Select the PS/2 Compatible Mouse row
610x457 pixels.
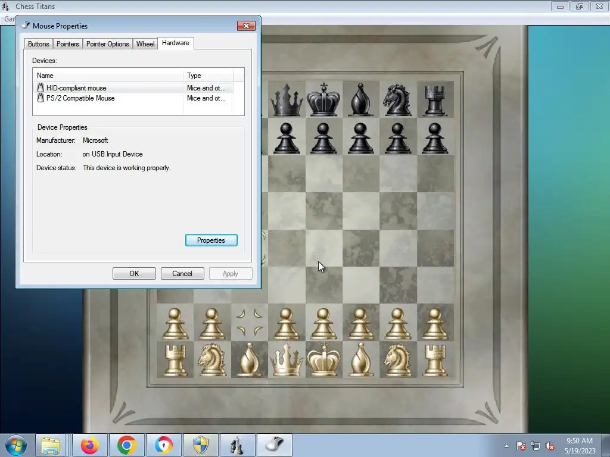[135, 98]
